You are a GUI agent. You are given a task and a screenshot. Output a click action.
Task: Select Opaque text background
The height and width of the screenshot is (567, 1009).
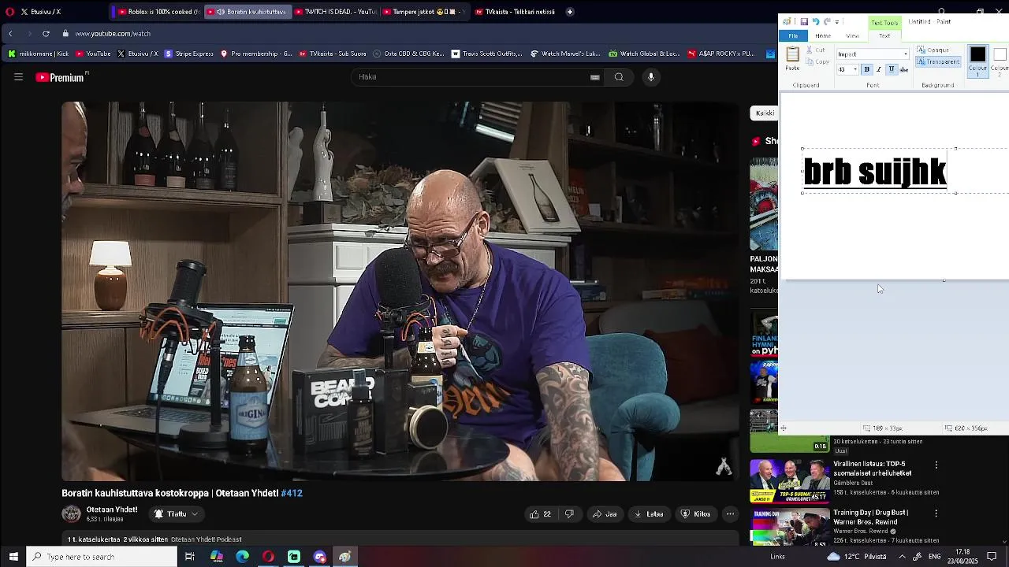(933, 50)
